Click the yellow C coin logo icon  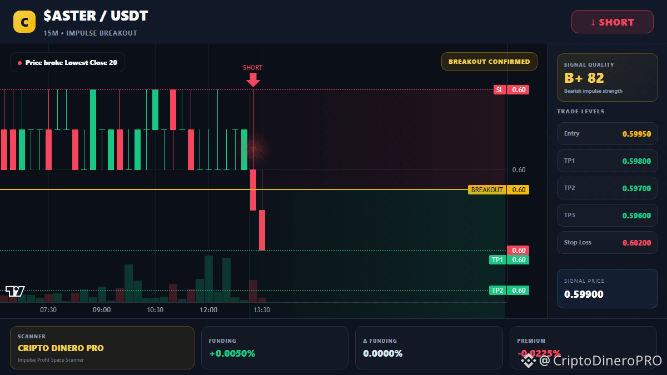tap(24, 22)
